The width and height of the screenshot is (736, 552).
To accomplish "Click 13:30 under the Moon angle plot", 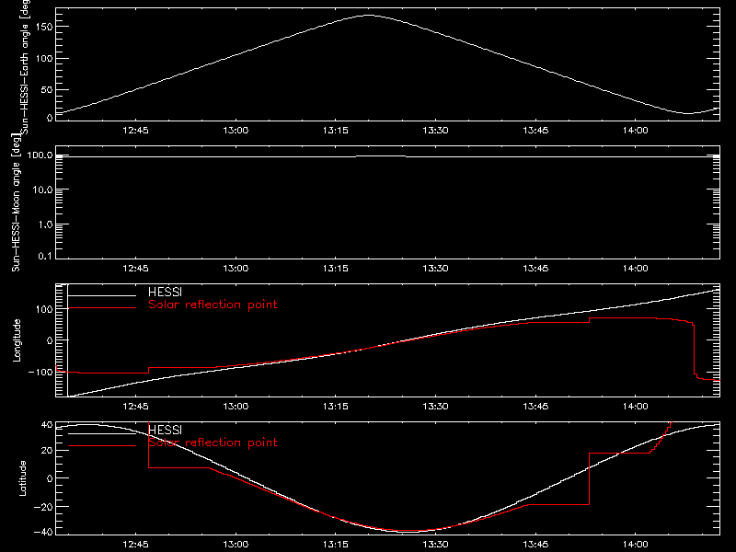I will coord(435,268).
